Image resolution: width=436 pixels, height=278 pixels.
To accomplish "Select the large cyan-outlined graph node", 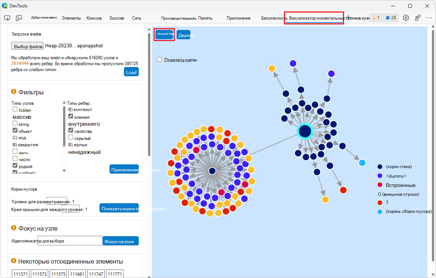I will point(305,131).
